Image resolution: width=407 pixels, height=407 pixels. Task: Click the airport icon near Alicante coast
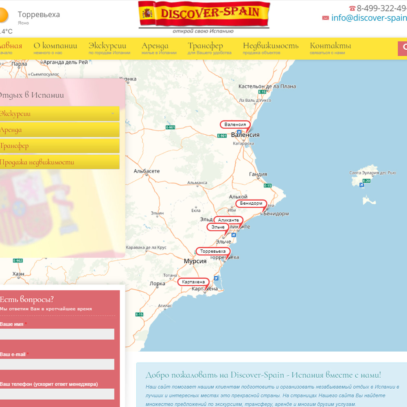[x=234, y=235]
